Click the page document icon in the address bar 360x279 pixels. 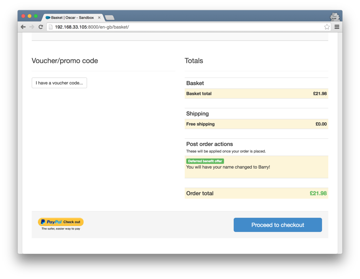click(51, 27)
